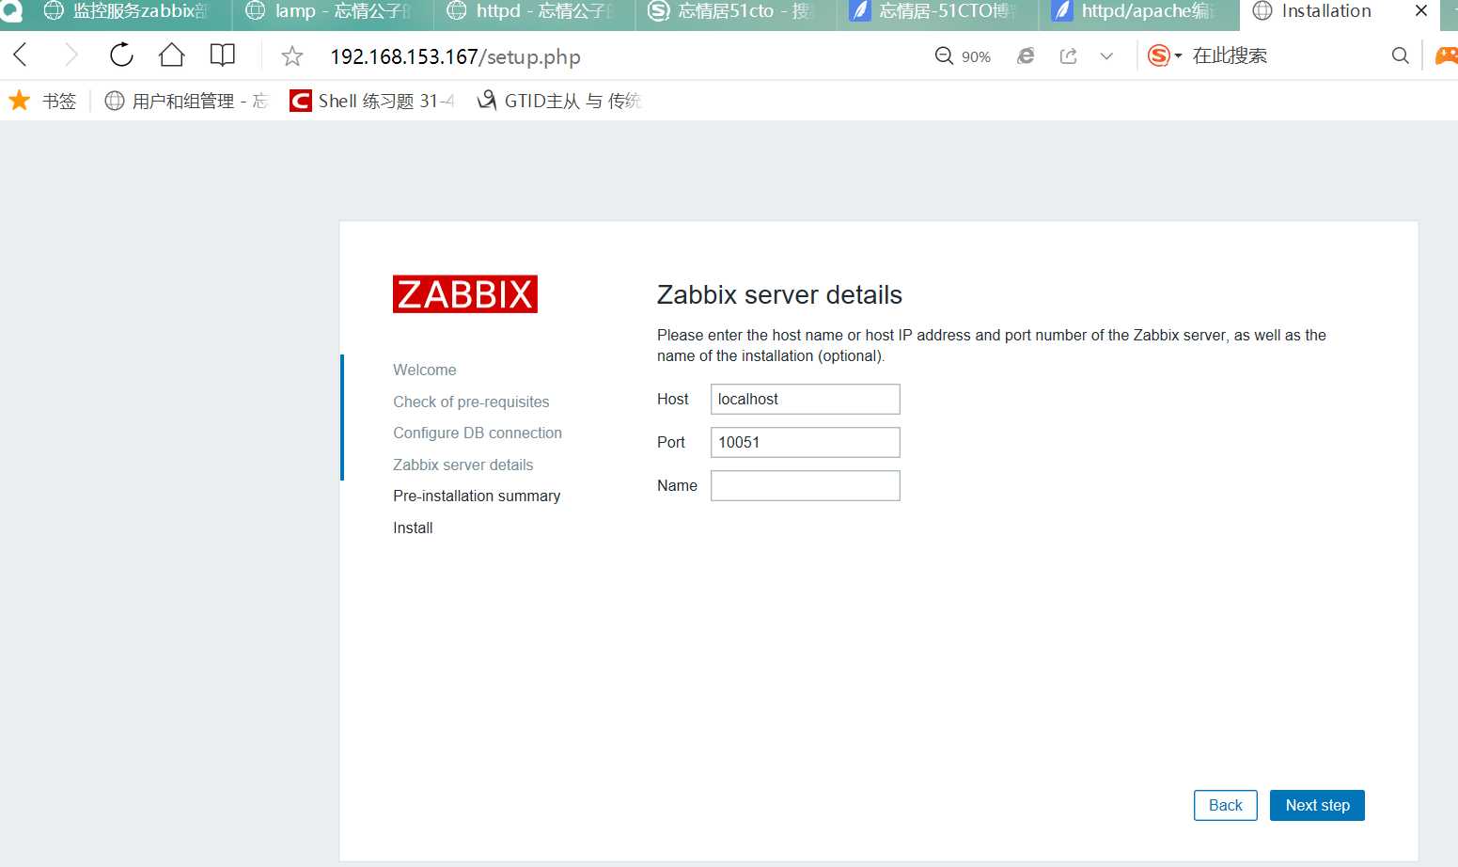
Task: Open the reading mode book icon
Action: pos(223,55)
